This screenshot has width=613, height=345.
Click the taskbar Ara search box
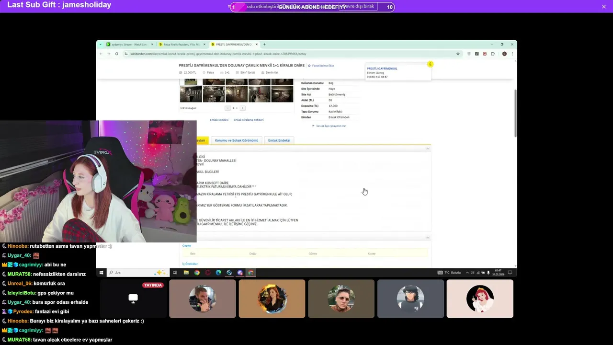138,273
